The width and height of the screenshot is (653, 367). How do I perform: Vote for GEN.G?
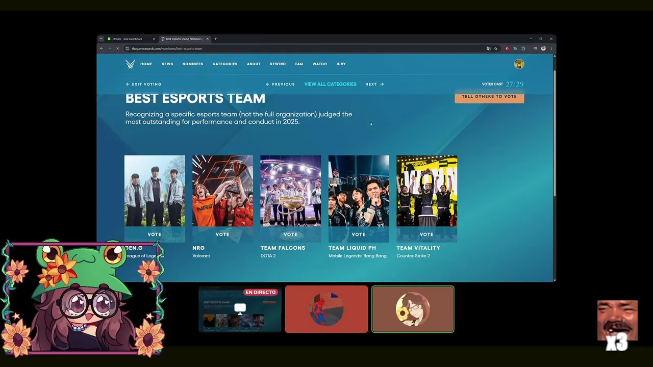click(x=155, y=234)
